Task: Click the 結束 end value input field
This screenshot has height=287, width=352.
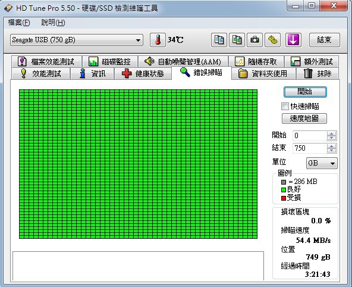Action: coord(310,148)
